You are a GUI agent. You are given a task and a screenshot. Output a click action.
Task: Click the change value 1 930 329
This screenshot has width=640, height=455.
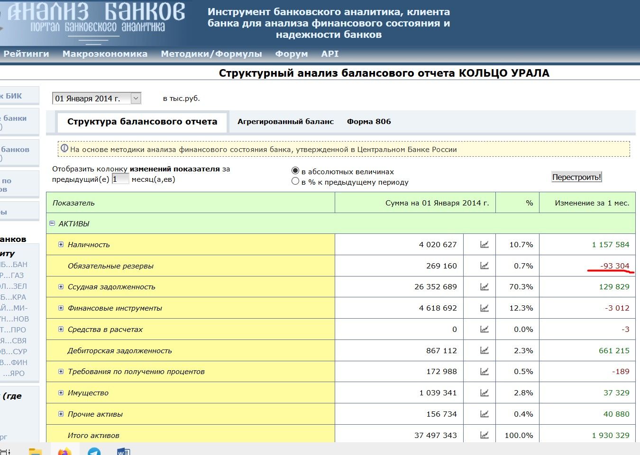point(611,435)
